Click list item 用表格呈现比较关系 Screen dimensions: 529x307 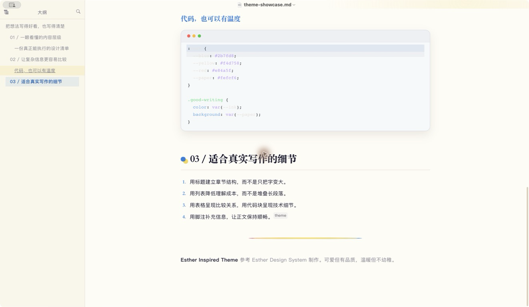(x=244, y=205)
